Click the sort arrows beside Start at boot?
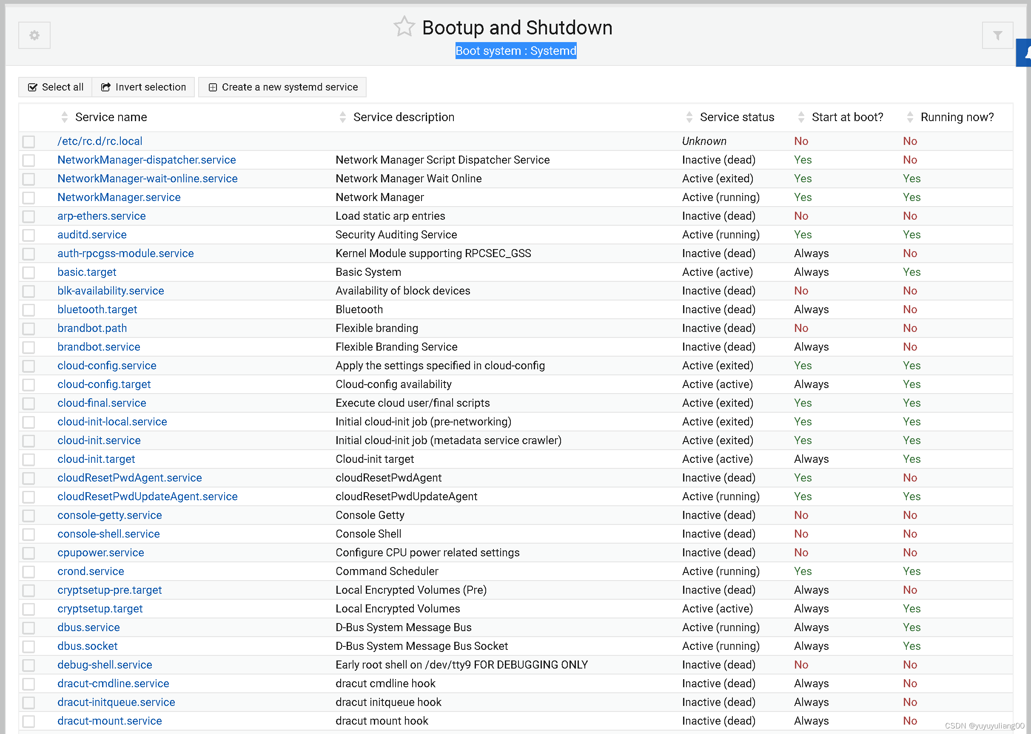 [x=801, y=116]
